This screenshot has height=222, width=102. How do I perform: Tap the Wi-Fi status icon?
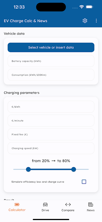[x=82, y=7]
